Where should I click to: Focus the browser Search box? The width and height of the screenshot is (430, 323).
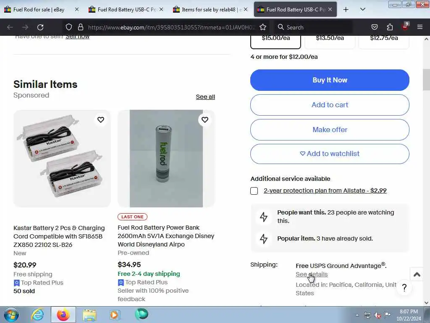pyautogui.click(x=314, y=27)
